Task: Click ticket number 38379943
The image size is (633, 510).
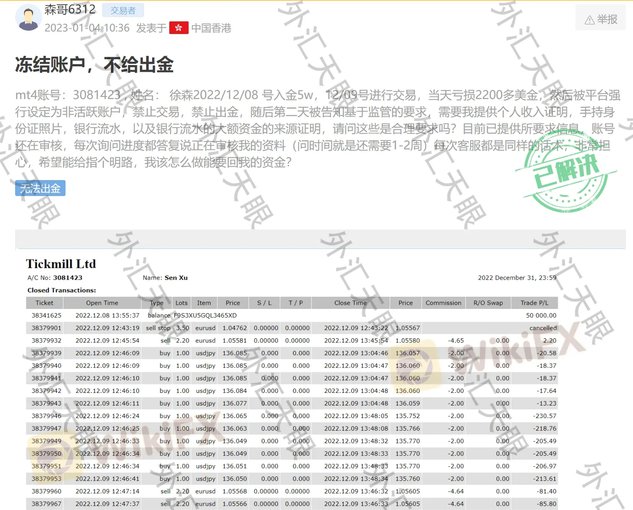Action: [46, 403]
